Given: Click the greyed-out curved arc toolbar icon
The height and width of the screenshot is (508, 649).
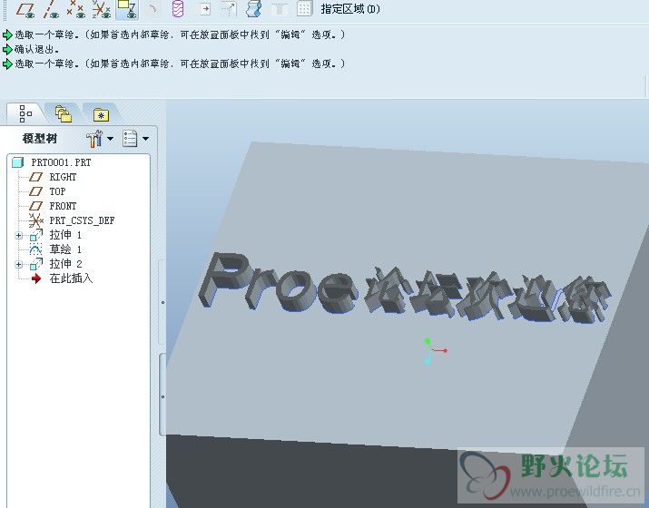Looking at the screenshot, I should [152, 9].
